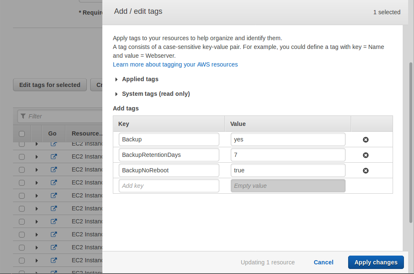
Task: Delete the BackupNoReboot tag row
Action: (x=365, y=171)
